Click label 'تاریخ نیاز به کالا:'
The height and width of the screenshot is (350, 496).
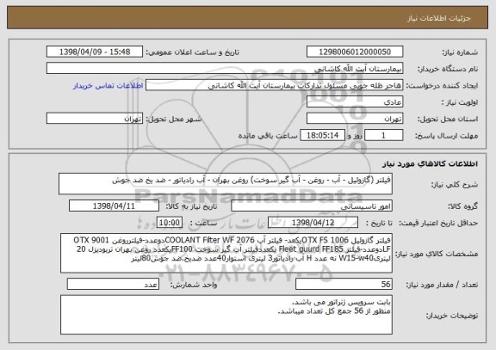tap(191, 206)
